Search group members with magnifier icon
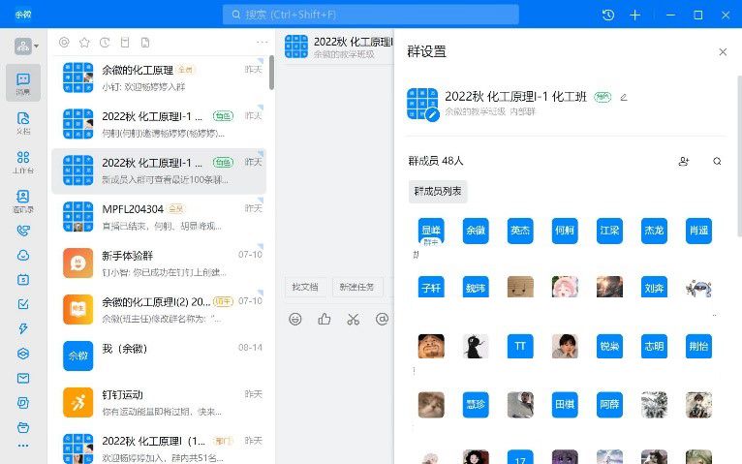The width and height of the screenshot is (742, 464). (717, 162)
